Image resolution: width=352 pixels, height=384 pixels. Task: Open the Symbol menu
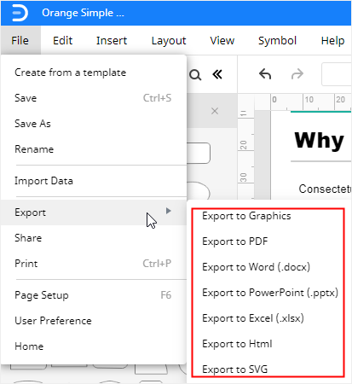click(277, 40)
